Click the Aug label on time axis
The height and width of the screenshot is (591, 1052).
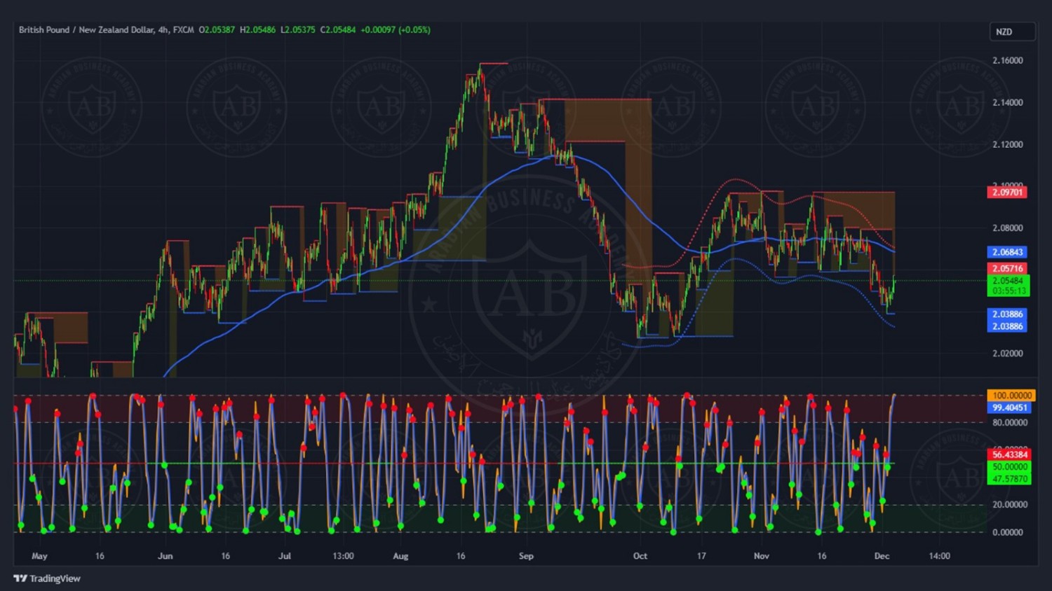(x=400, y=556)
